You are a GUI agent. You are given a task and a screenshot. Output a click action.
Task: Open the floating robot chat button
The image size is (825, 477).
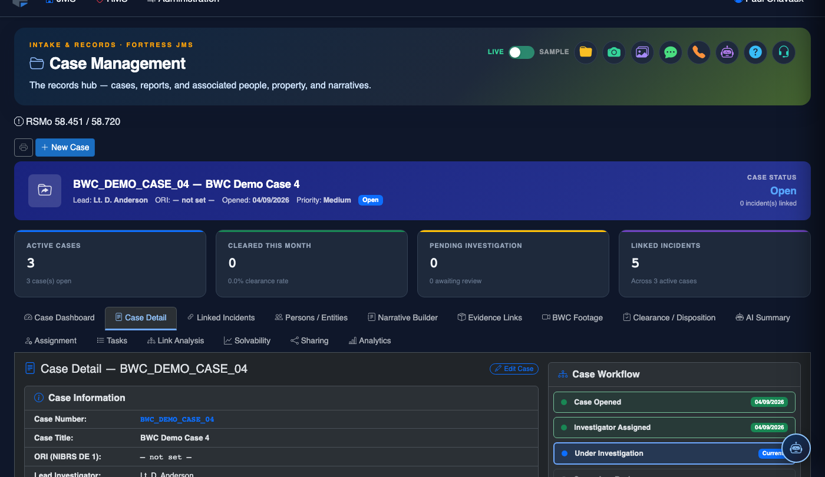[x=796, y=448]
